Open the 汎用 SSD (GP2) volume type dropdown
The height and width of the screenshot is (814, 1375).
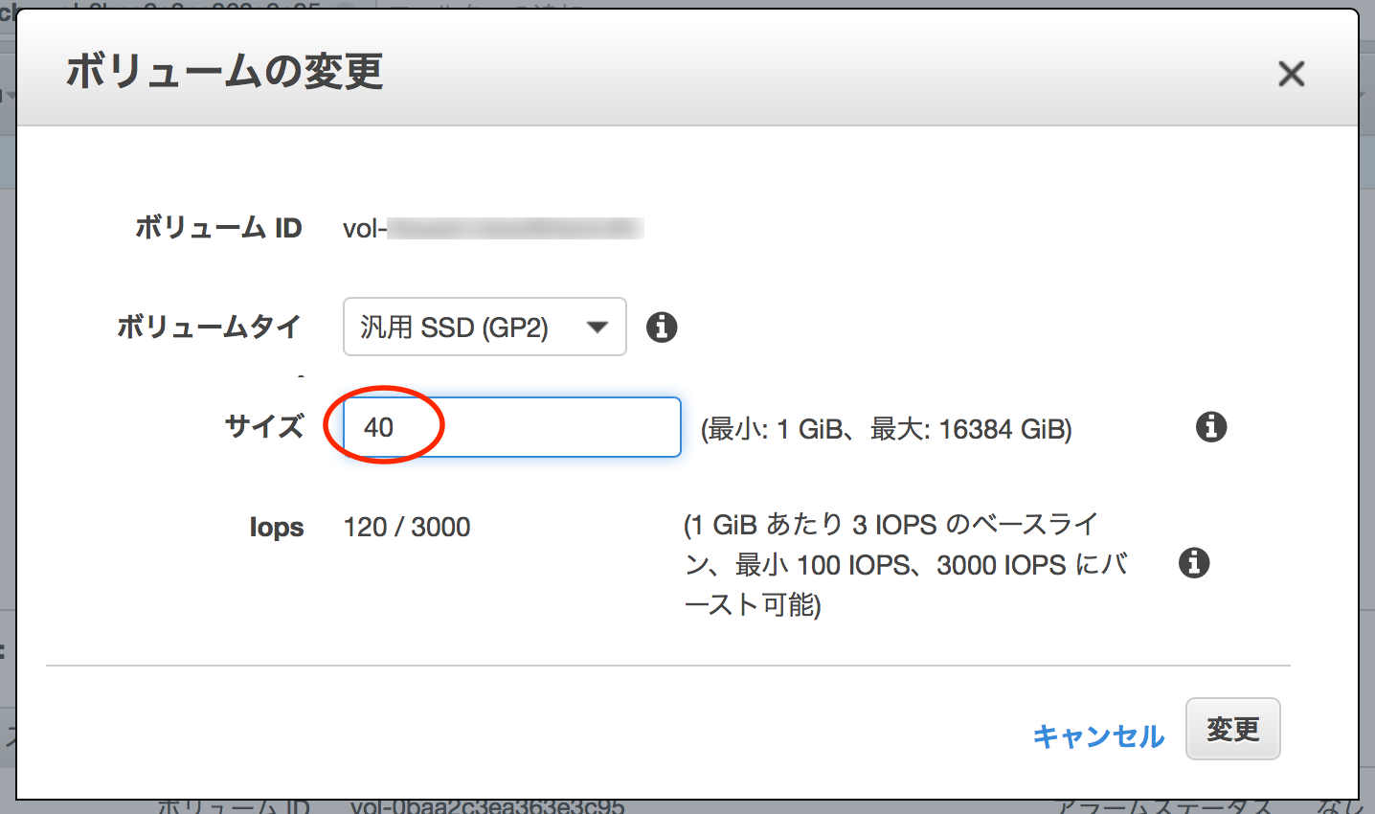485,327
